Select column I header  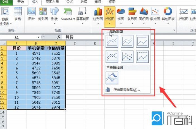point(173,43)
